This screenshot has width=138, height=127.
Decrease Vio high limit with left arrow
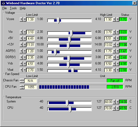tap(114, 32)
